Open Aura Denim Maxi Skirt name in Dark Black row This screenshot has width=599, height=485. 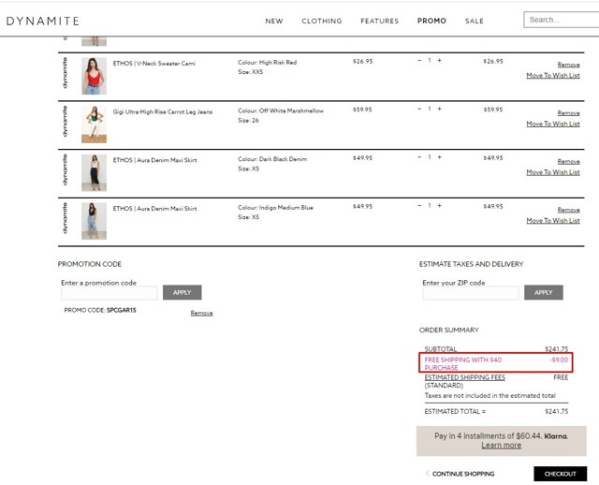(x=154, y=160)
